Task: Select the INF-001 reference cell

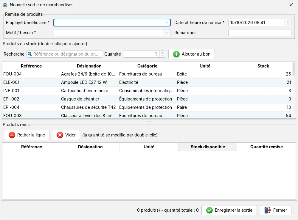Action: 31,91
